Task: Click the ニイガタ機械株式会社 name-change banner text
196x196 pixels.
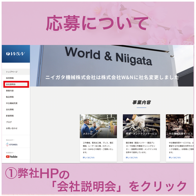Action: coord(112,77)
